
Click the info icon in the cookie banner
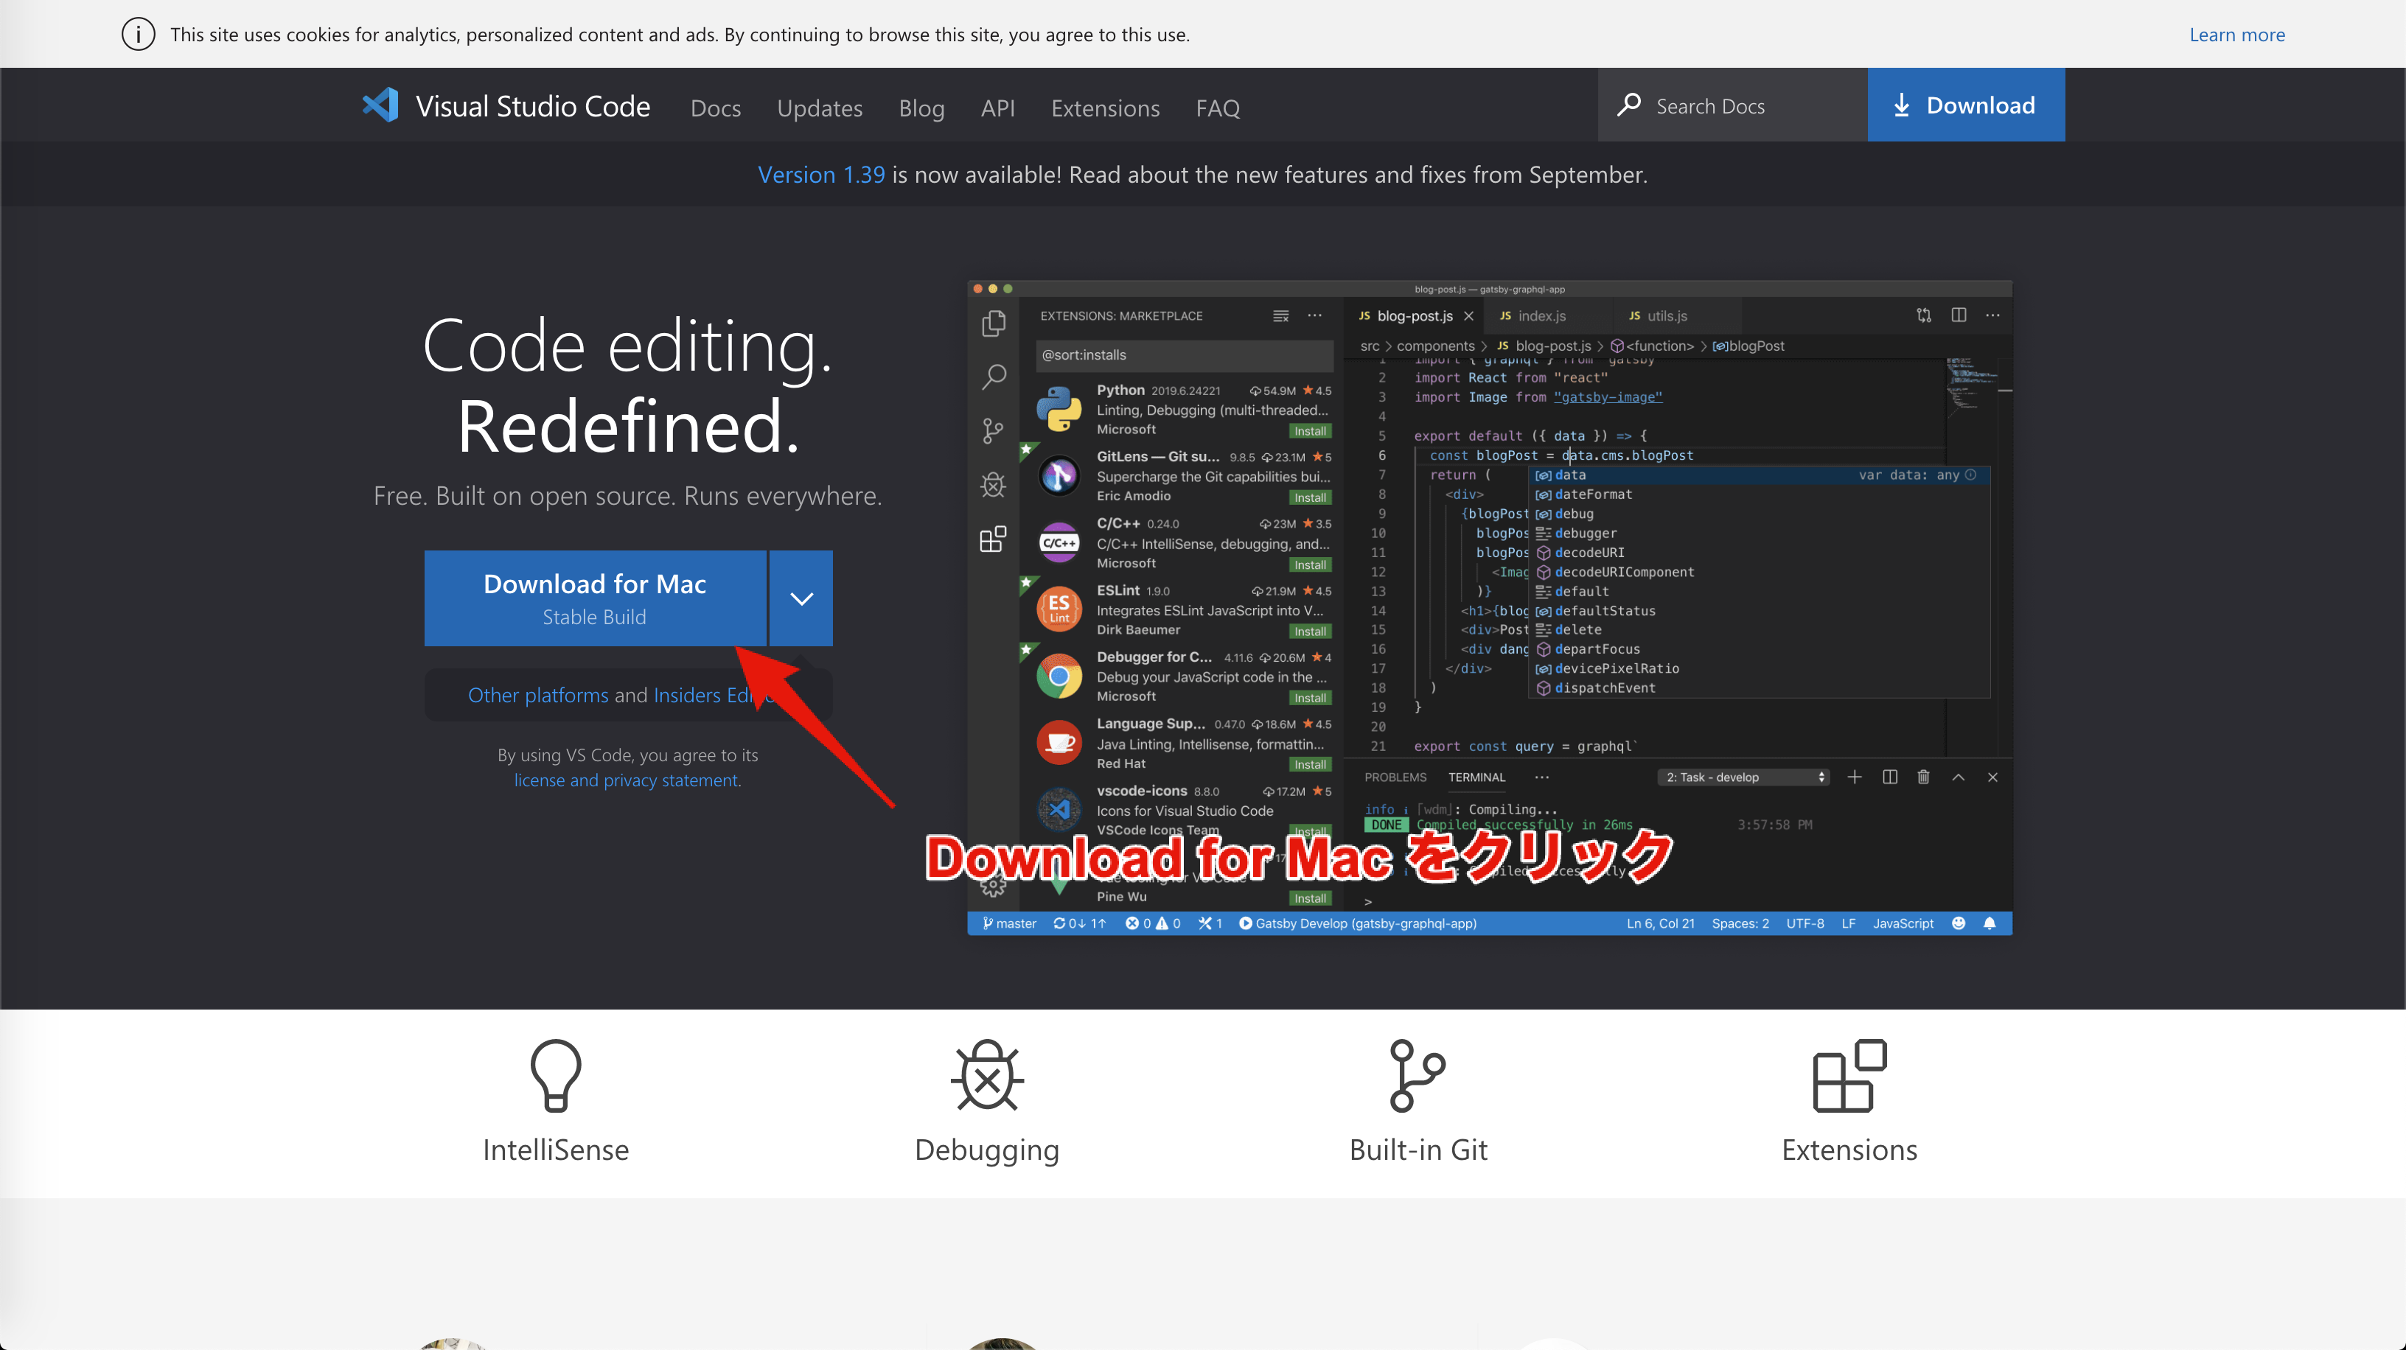139,35
